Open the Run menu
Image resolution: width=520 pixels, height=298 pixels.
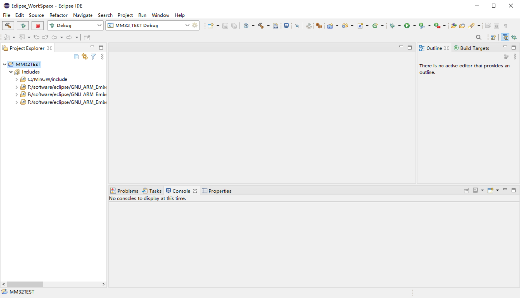[x=142, y=15]
